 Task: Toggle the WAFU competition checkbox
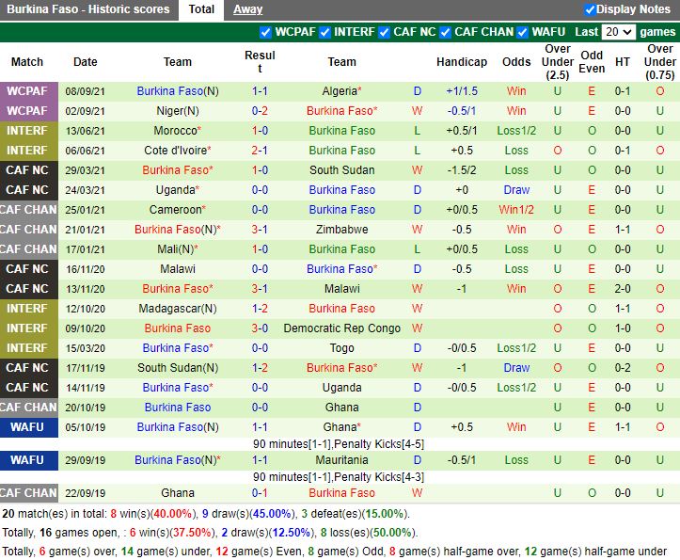click(523, 32)
